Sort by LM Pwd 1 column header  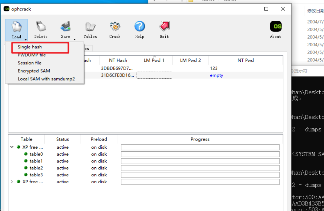tap(154, 60)
